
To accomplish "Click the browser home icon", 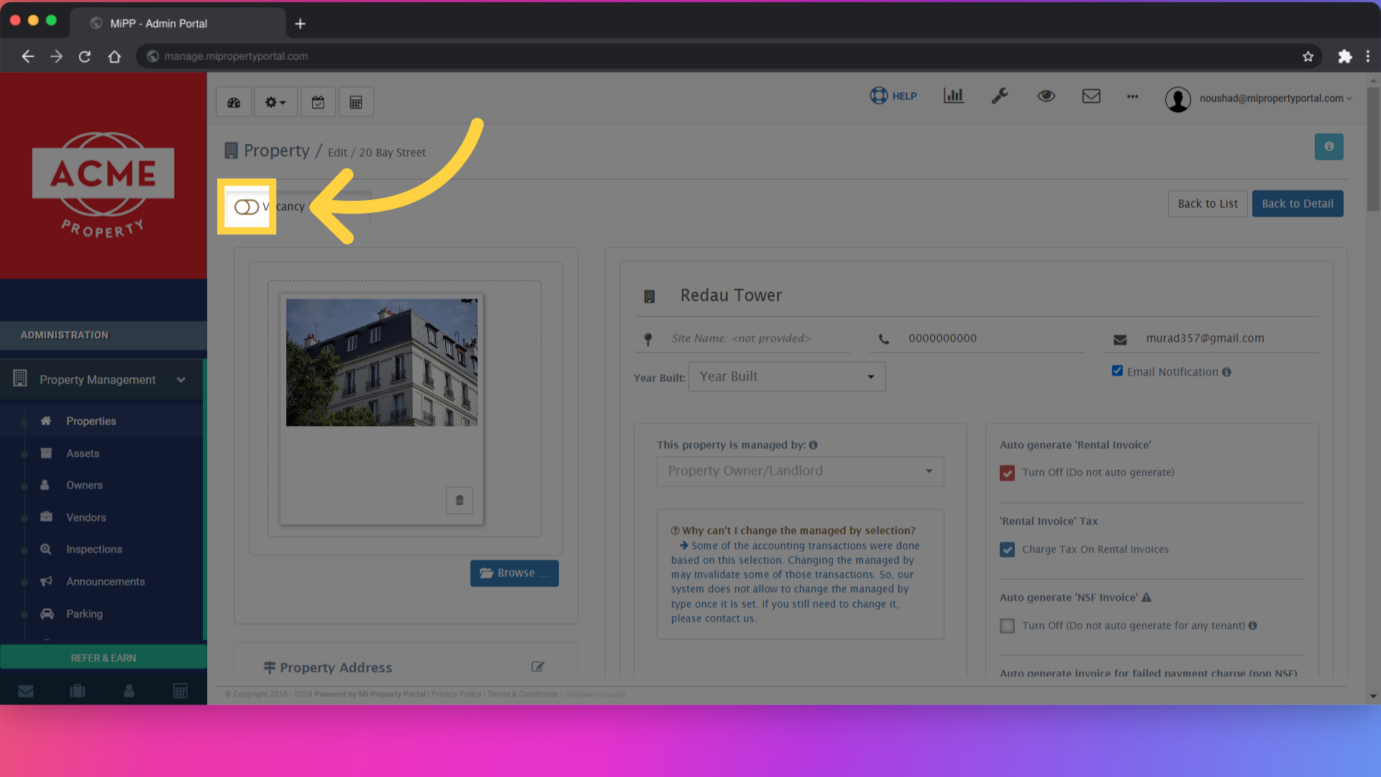I will point(114,56).
